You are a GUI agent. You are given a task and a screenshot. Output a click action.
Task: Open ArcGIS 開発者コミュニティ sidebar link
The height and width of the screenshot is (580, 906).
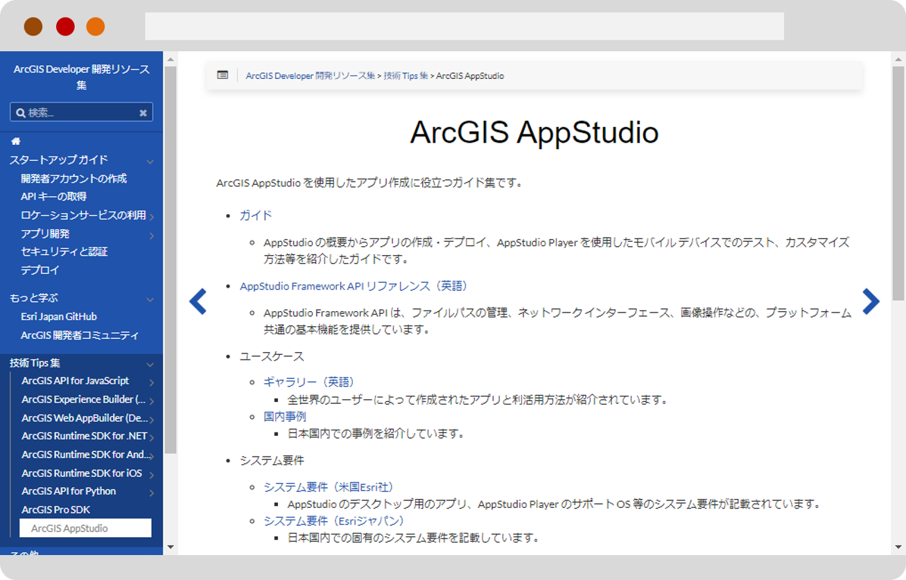pos(80,335)
